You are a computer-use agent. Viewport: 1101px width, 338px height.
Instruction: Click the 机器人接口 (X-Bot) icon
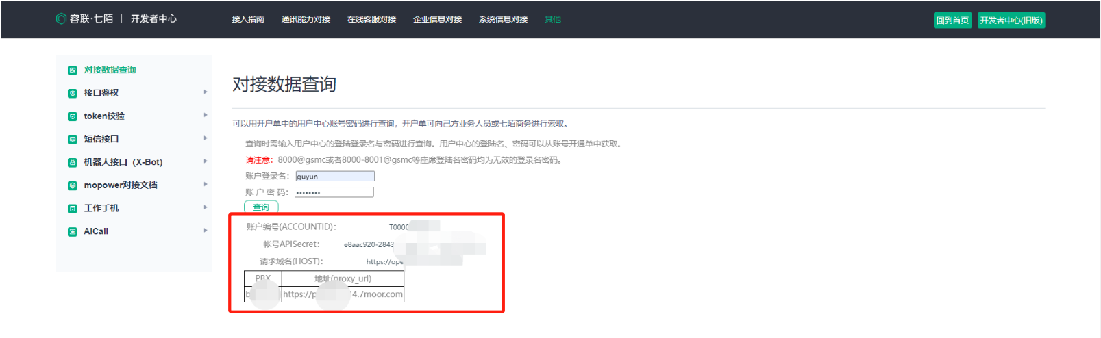[73, 162]
